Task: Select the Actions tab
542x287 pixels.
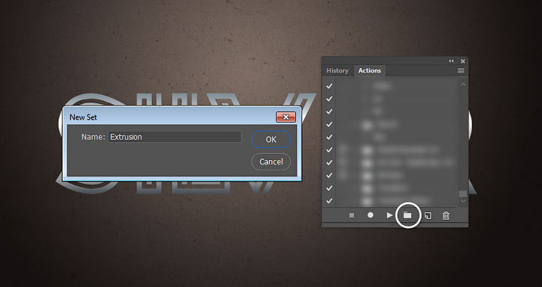Action: [369, 70]
